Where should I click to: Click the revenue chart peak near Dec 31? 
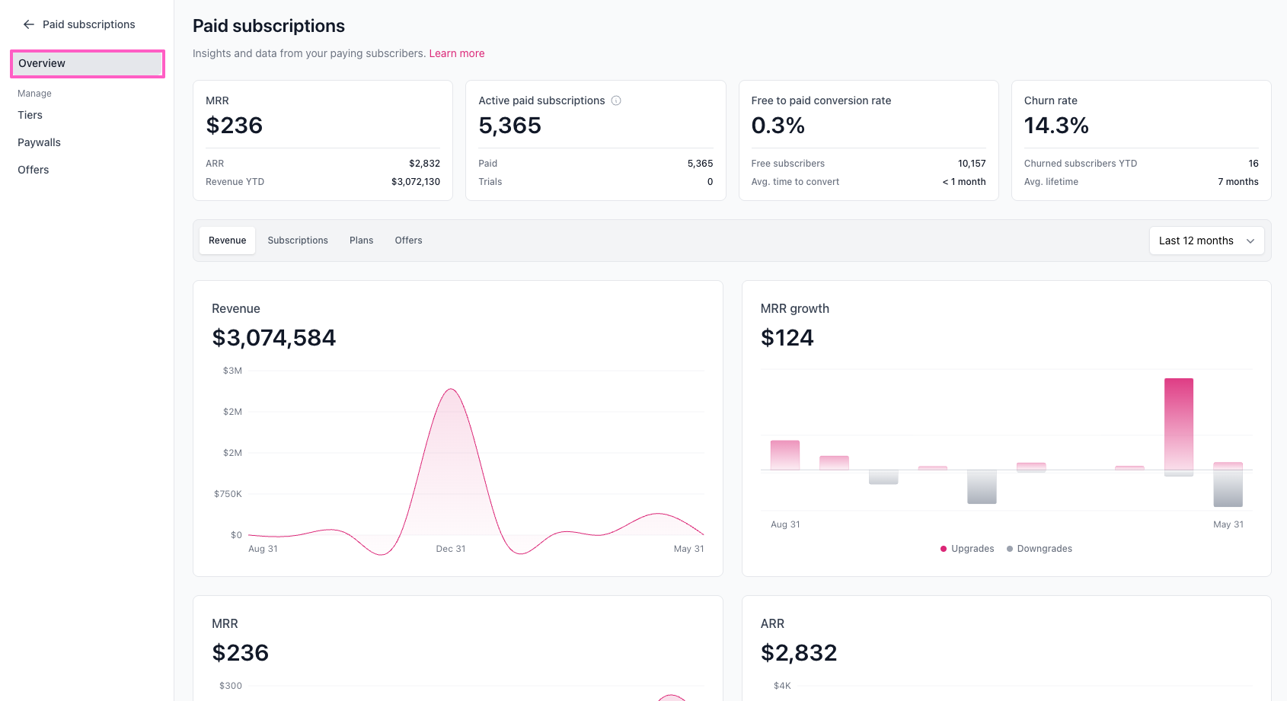[x=451, y=390]
